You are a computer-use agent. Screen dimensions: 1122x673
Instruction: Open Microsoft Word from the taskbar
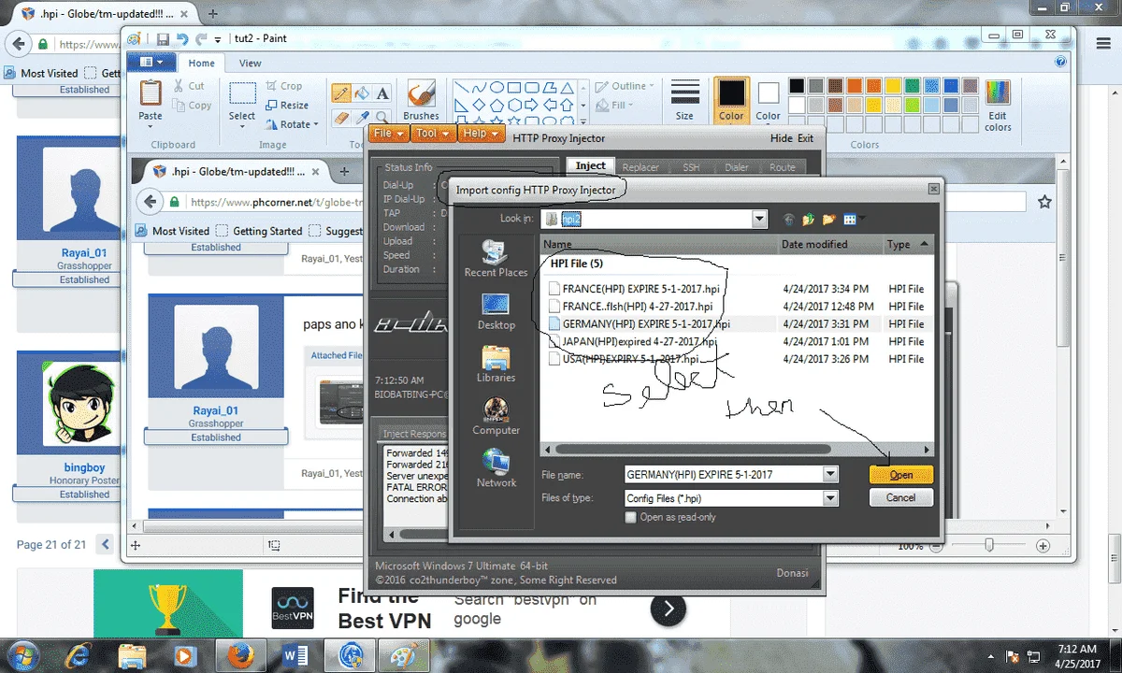[x=296, y=653]
